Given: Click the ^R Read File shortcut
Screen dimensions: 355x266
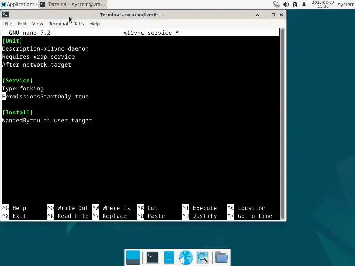Looking at the screenshot, I should (68, 216).
